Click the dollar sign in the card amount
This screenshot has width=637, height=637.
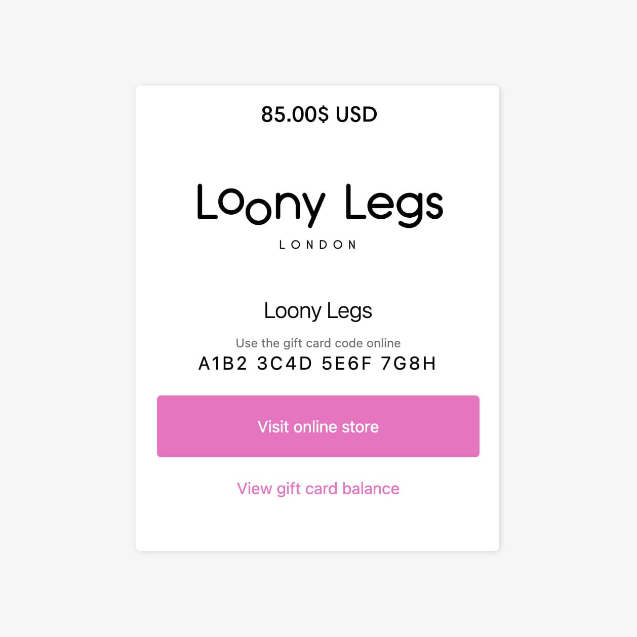click(x=324, y=114)
